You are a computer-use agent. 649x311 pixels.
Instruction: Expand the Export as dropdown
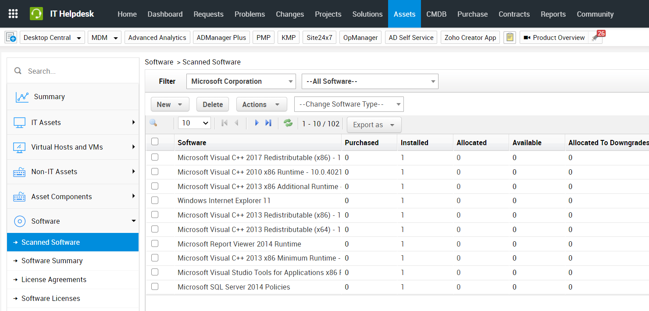tap(374, 125)
